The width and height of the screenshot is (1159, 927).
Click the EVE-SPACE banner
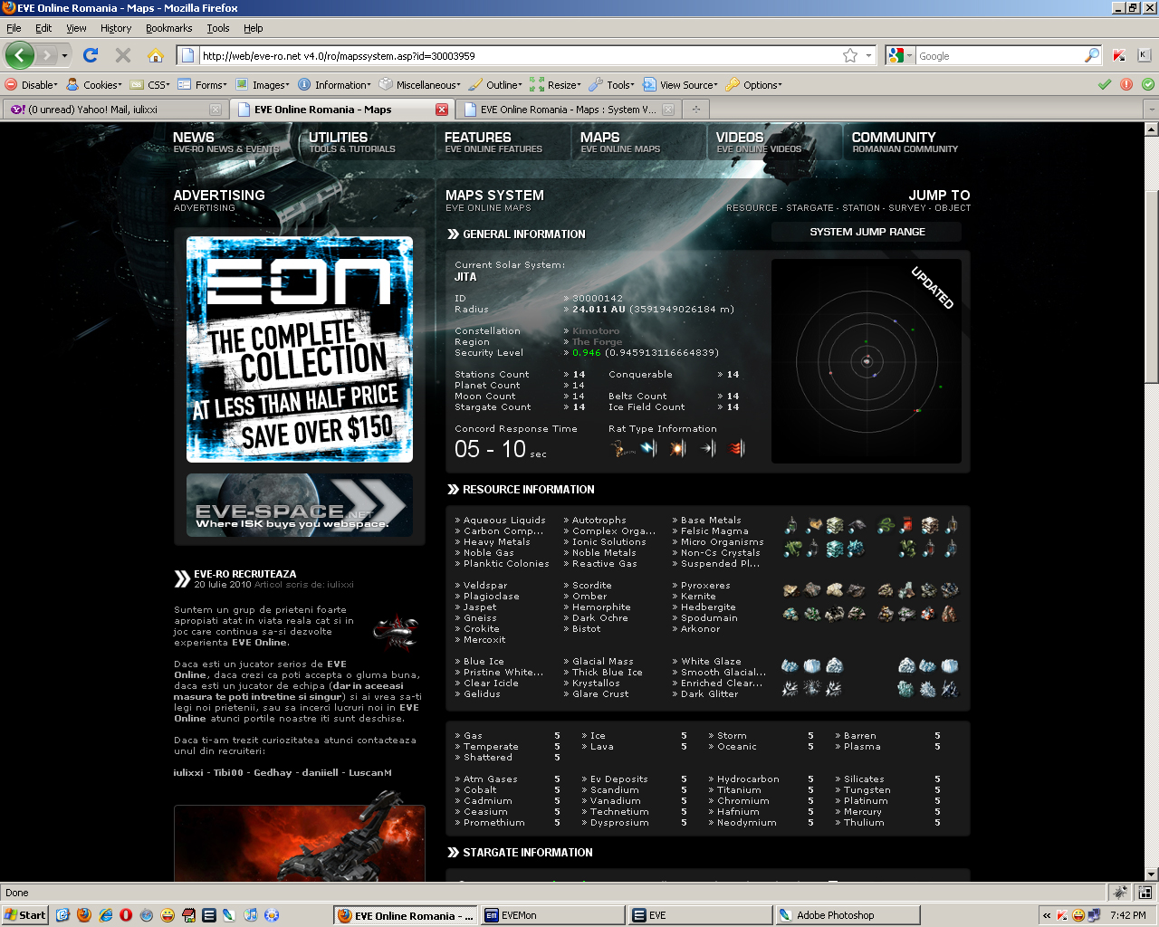[x=300, y=505]
